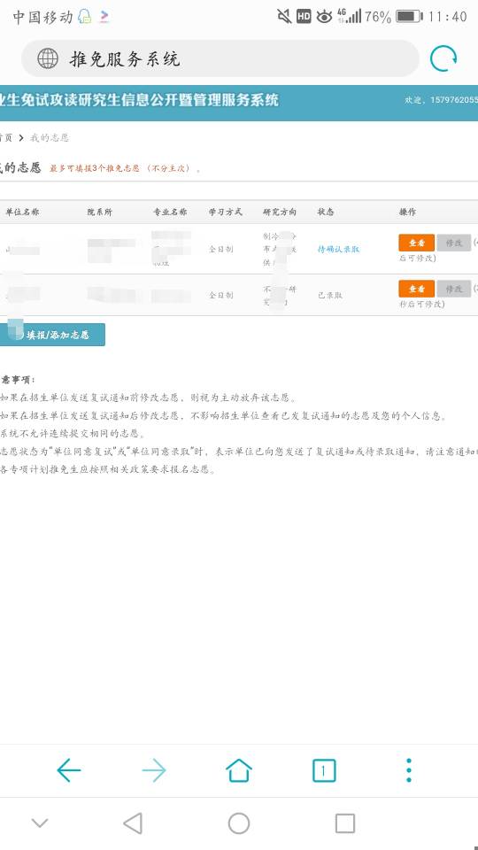
Task: Tap the Android back triangle button
Action: point(133,823)
